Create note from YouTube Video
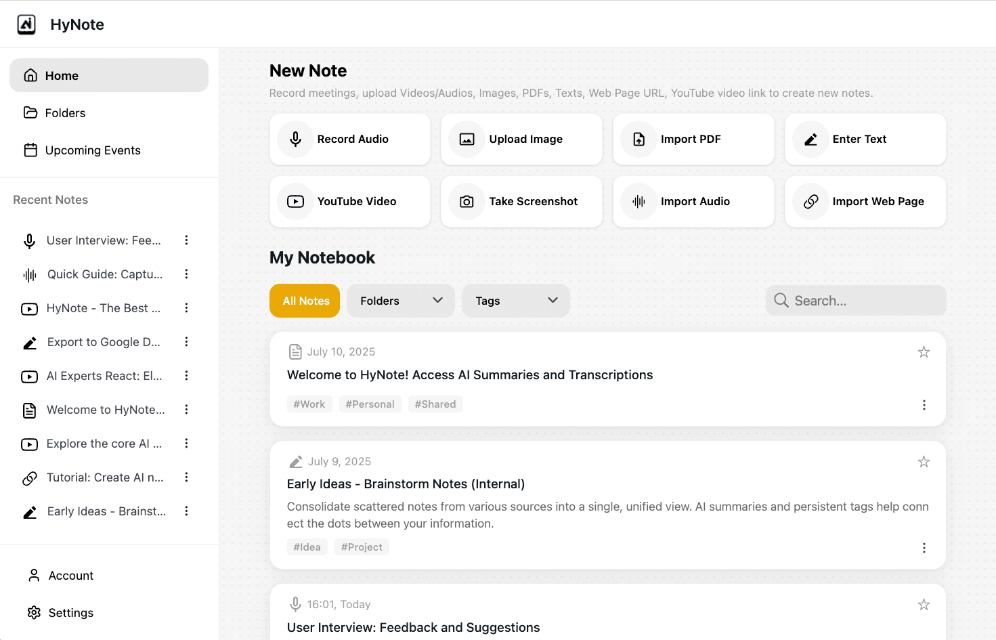 (350, 201)
